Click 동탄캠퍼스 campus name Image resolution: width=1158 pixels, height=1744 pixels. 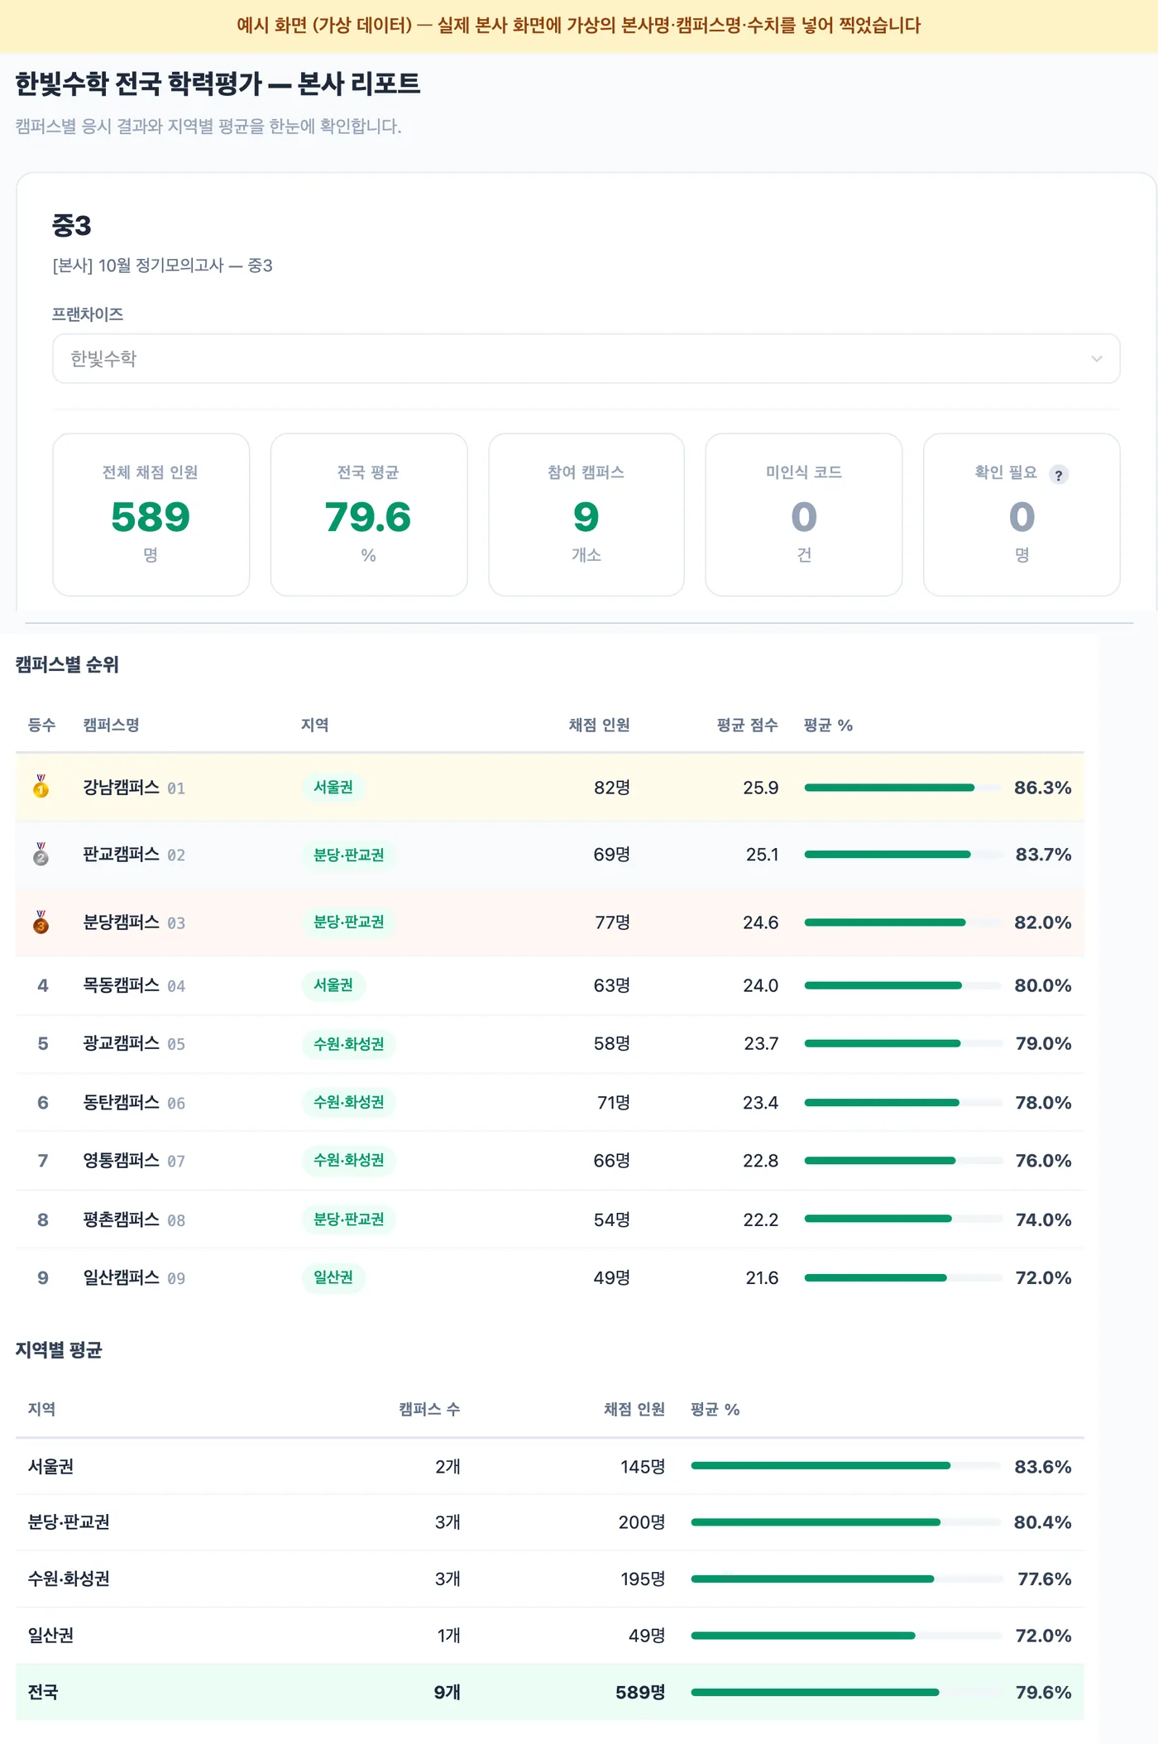[121, 1102]
